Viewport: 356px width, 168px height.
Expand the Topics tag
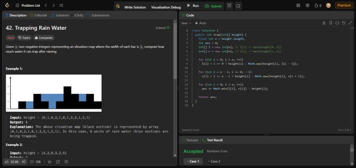(24, 38)
